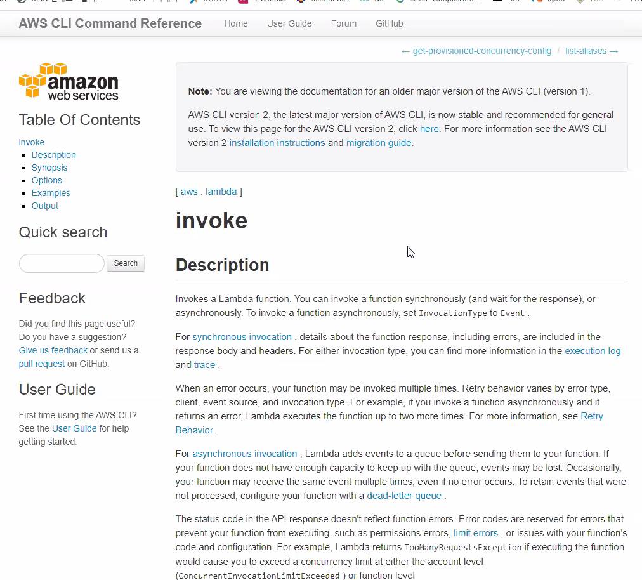Viewport: 642px width, 580px height.
Task: Jump to Description in table of contents
Action: point(54,155)
